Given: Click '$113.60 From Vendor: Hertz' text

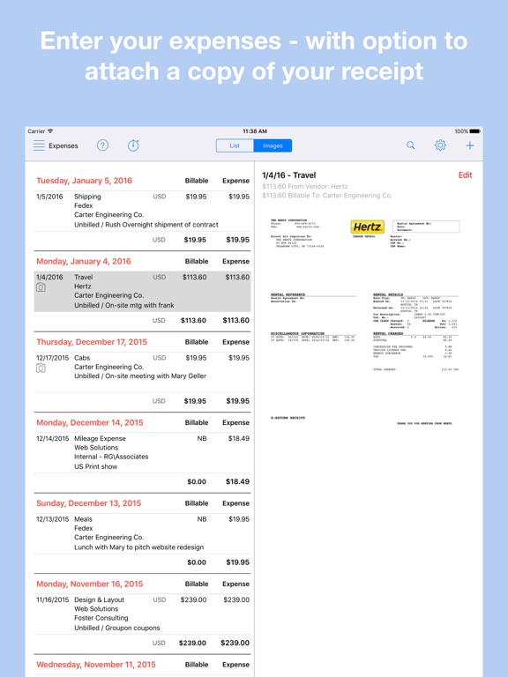Looking at the screenshot, I should 305,187.
